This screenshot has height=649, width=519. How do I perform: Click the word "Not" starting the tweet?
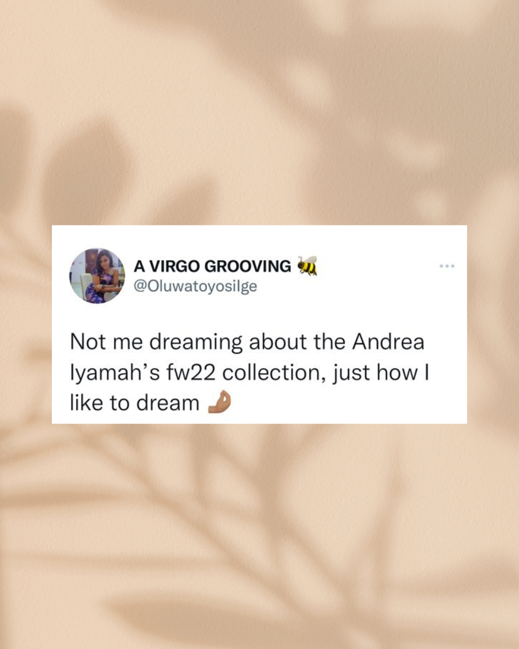[88, 342]
